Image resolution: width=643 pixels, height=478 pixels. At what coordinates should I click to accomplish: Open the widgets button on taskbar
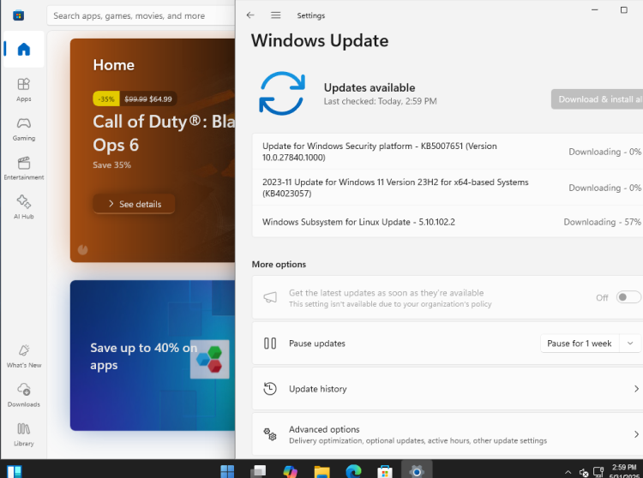[x=14, y=471]
